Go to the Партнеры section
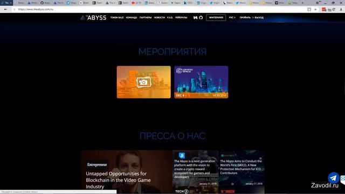 [x=146, y=18]
